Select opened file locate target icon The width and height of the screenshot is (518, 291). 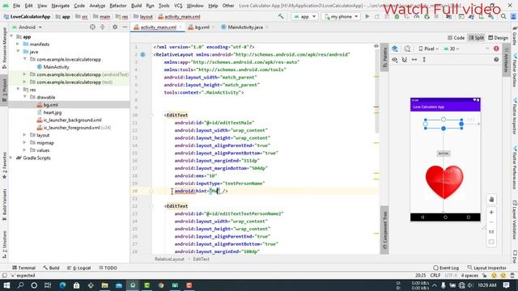click(92, 27)
